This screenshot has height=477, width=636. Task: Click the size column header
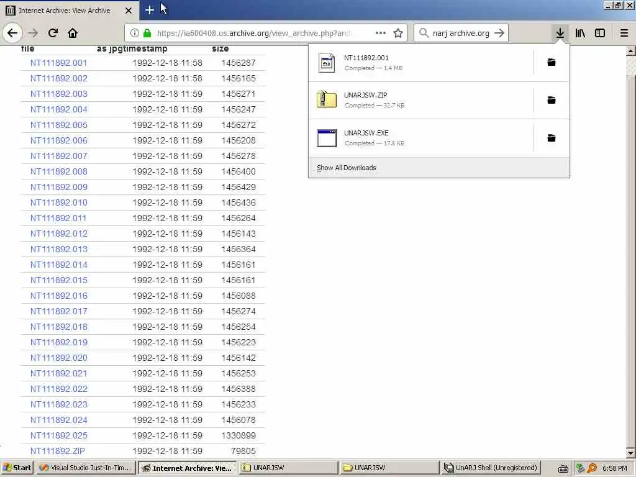point(220,48)
